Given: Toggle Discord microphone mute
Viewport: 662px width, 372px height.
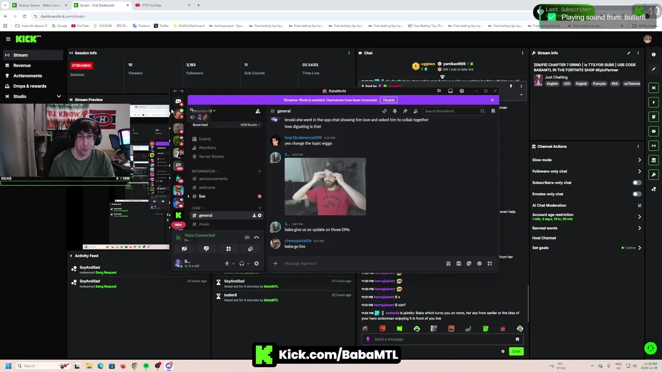Looking at the screenshot, I should (x=227, y=263).
